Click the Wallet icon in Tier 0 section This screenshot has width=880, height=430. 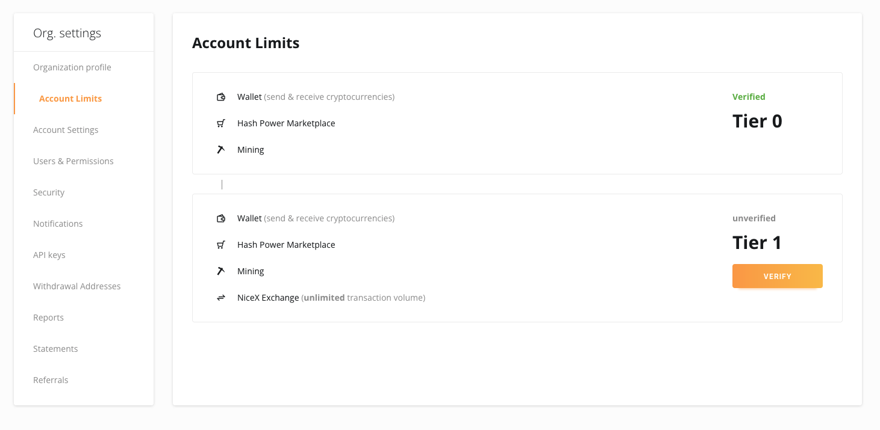[221, 96]
